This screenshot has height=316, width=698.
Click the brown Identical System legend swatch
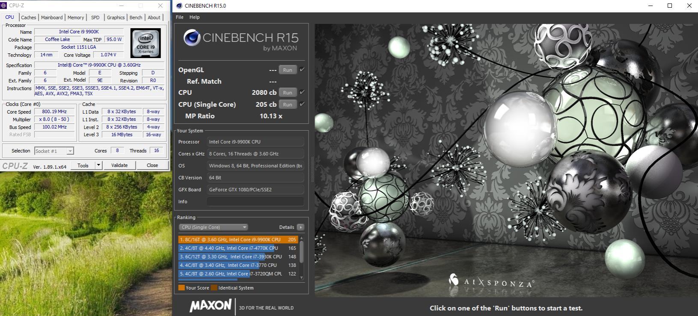(214, 288)
